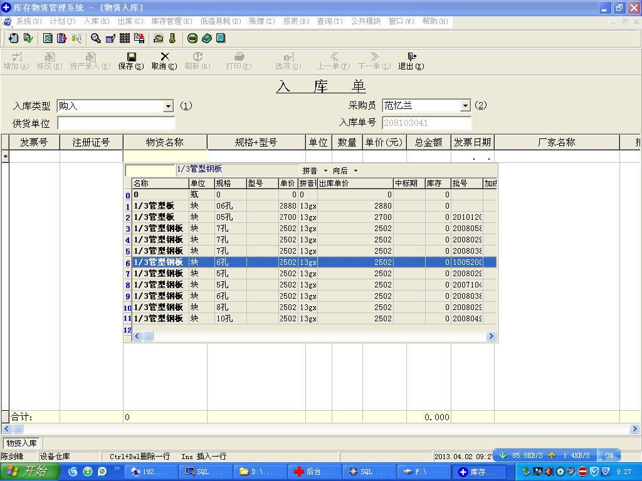Click the red minus circle toolbar icon

coord(192,38)
